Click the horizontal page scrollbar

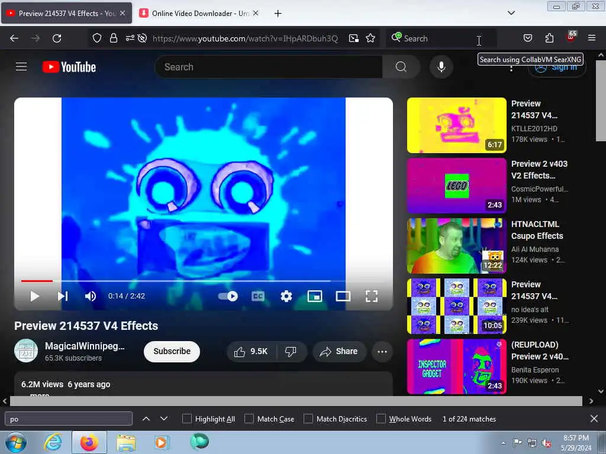[x=296, y=401]
